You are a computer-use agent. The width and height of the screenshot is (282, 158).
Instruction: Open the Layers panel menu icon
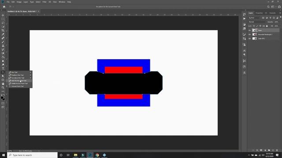tap(280, 13)
